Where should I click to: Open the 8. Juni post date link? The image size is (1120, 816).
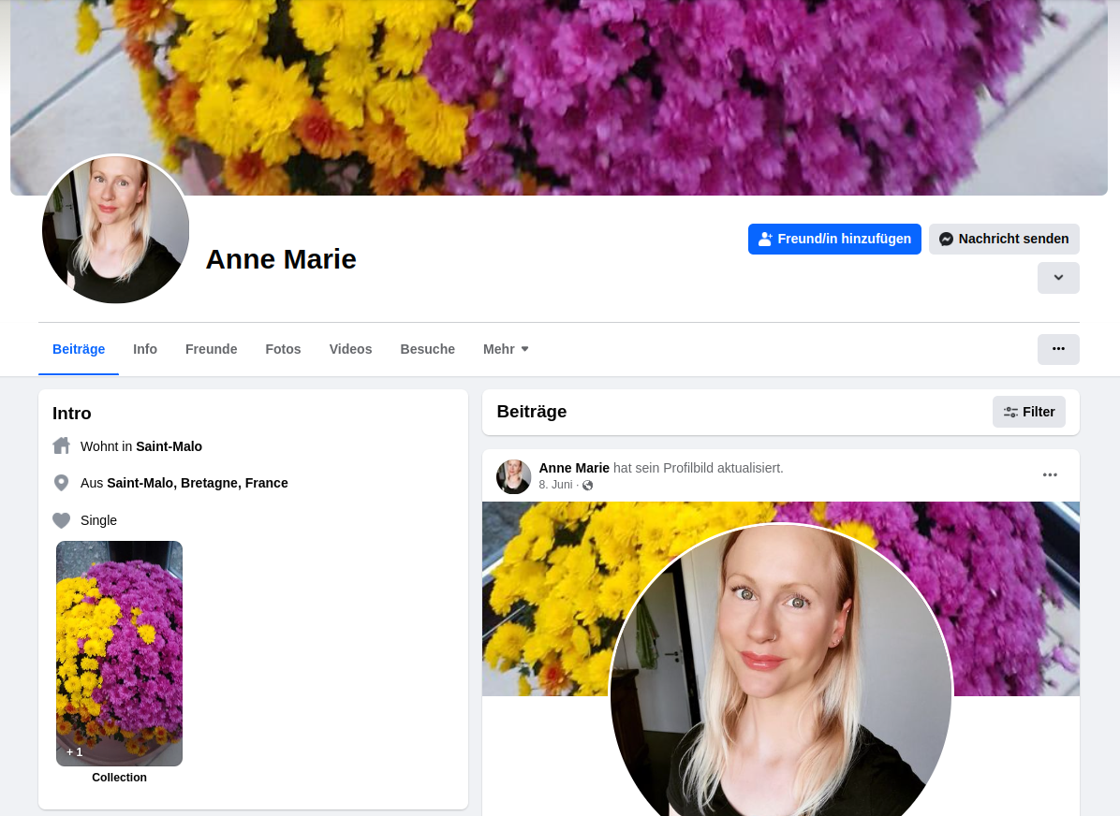click(x=555, y=485)
